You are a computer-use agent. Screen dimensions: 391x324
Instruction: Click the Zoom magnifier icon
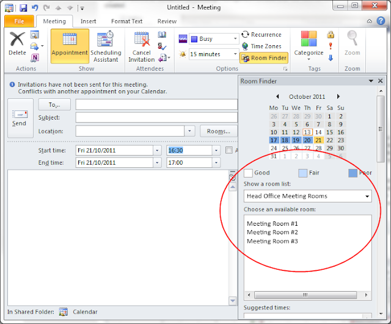pyautogui.click(x=352, y=38)
